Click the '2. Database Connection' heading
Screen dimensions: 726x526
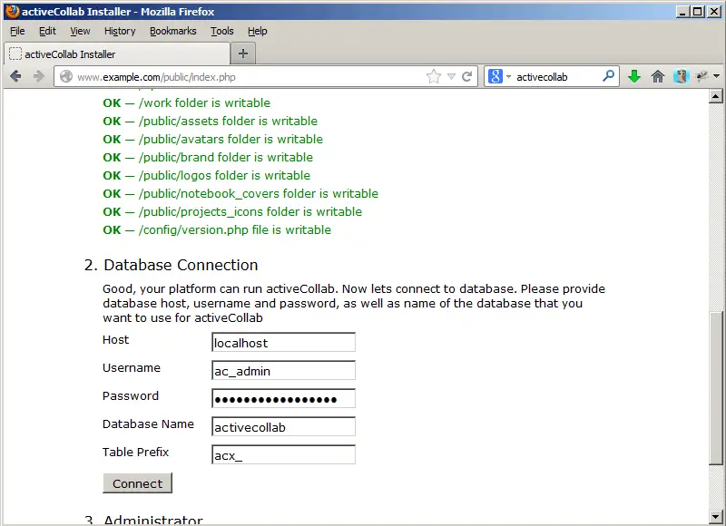[172, 265]
